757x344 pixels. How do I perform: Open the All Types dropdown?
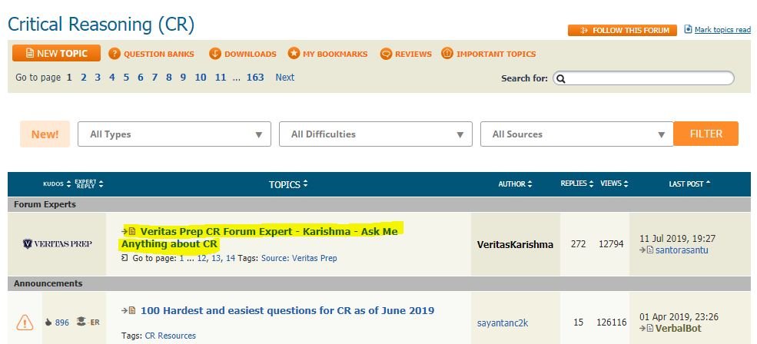click(174, 134)
